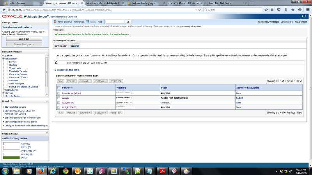The height and width of the screenshot is (175, 312).
Task: Select all servers header checkbox
Action: (59, 88)
